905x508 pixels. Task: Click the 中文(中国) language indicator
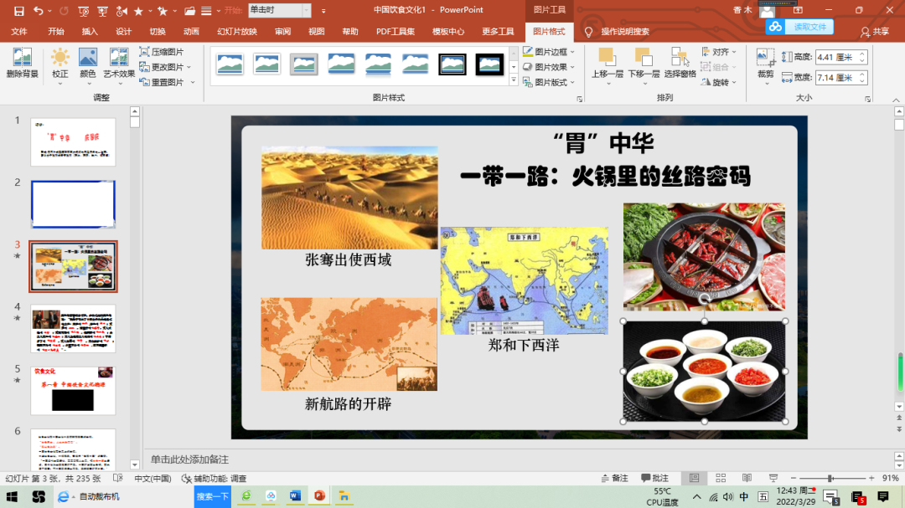153,478
